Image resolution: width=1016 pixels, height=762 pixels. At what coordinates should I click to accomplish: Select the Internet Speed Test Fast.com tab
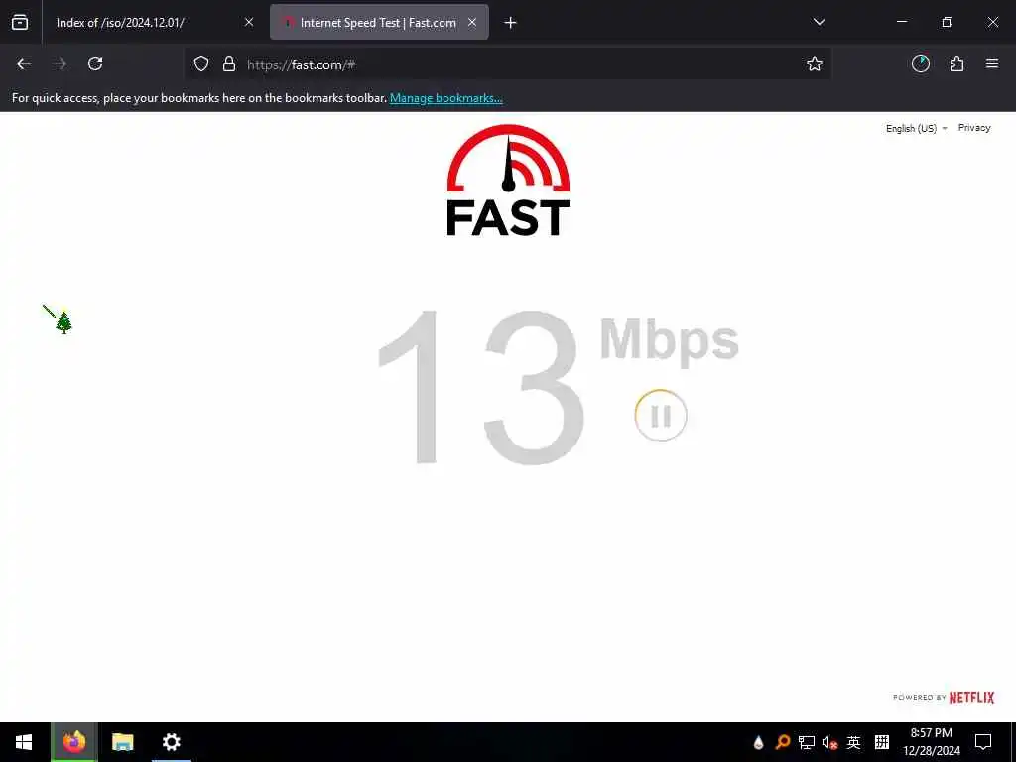(x=379, y=22)
